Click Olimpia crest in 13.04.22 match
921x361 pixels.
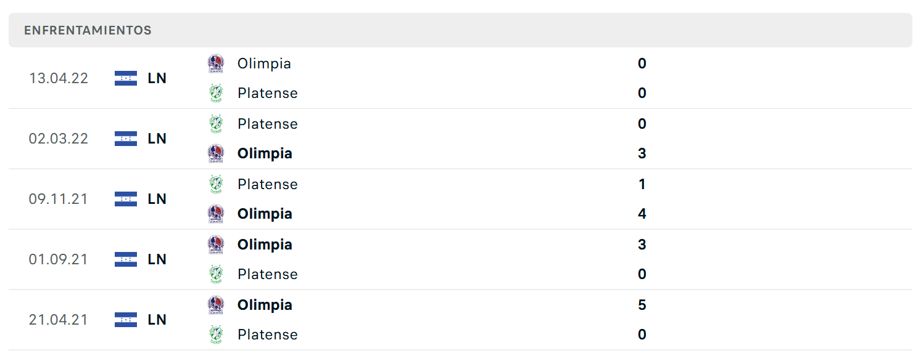pyautogui.click(x=216, y=63)
